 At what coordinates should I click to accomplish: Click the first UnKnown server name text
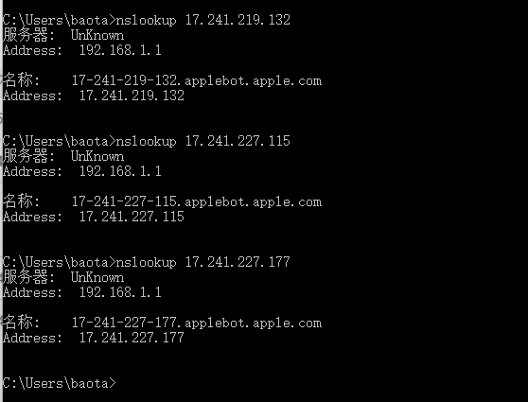click(97, 35)
